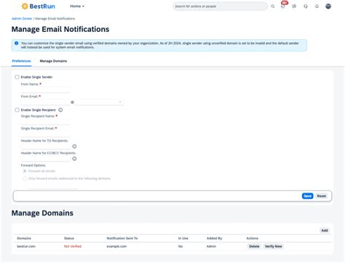The width and height of the screenshot is (345, 263).
Task: Enable the Single Sender checkbox
Action: pyautogui.click(x=17, y=77)
